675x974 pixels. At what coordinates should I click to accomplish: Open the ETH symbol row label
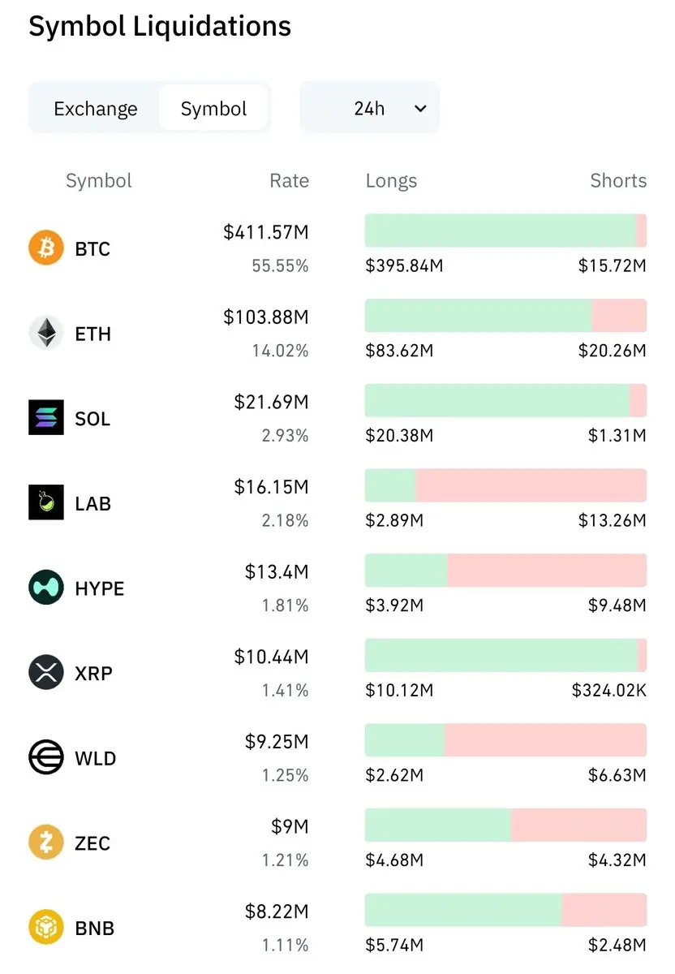coord(92,334)
